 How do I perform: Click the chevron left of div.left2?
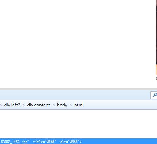tap(1, 105)
